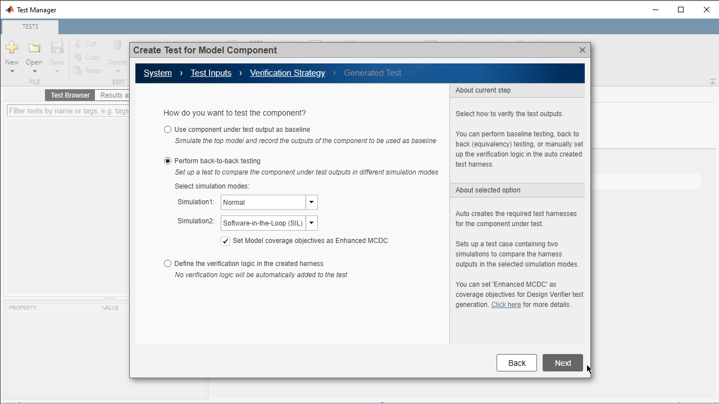Click the Cut scissors icon

(x=78, y=44)
